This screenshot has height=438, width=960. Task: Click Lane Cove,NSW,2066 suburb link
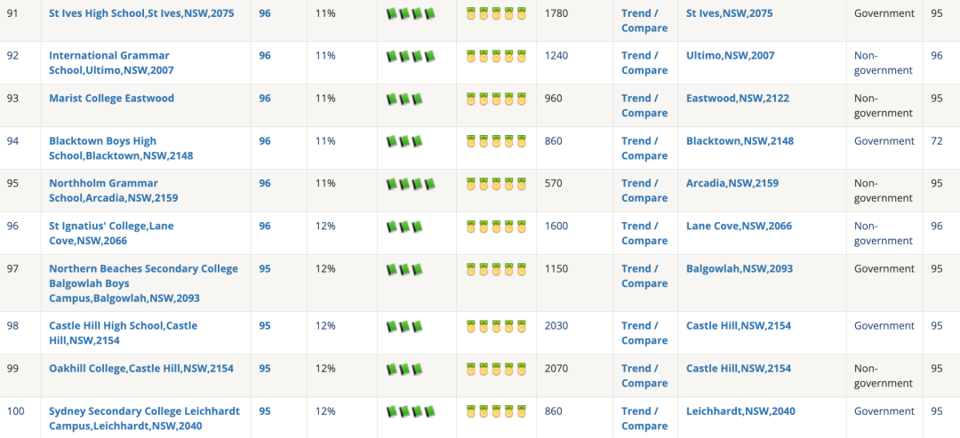click(x=739, y=226)
